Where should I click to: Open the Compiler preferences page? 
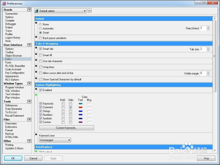click(10, 21)
